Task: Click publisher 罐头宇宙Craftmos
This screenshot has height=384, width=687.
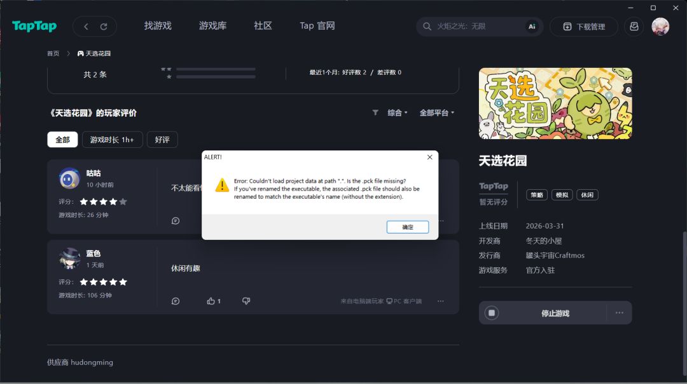Action: pos(555,255)
